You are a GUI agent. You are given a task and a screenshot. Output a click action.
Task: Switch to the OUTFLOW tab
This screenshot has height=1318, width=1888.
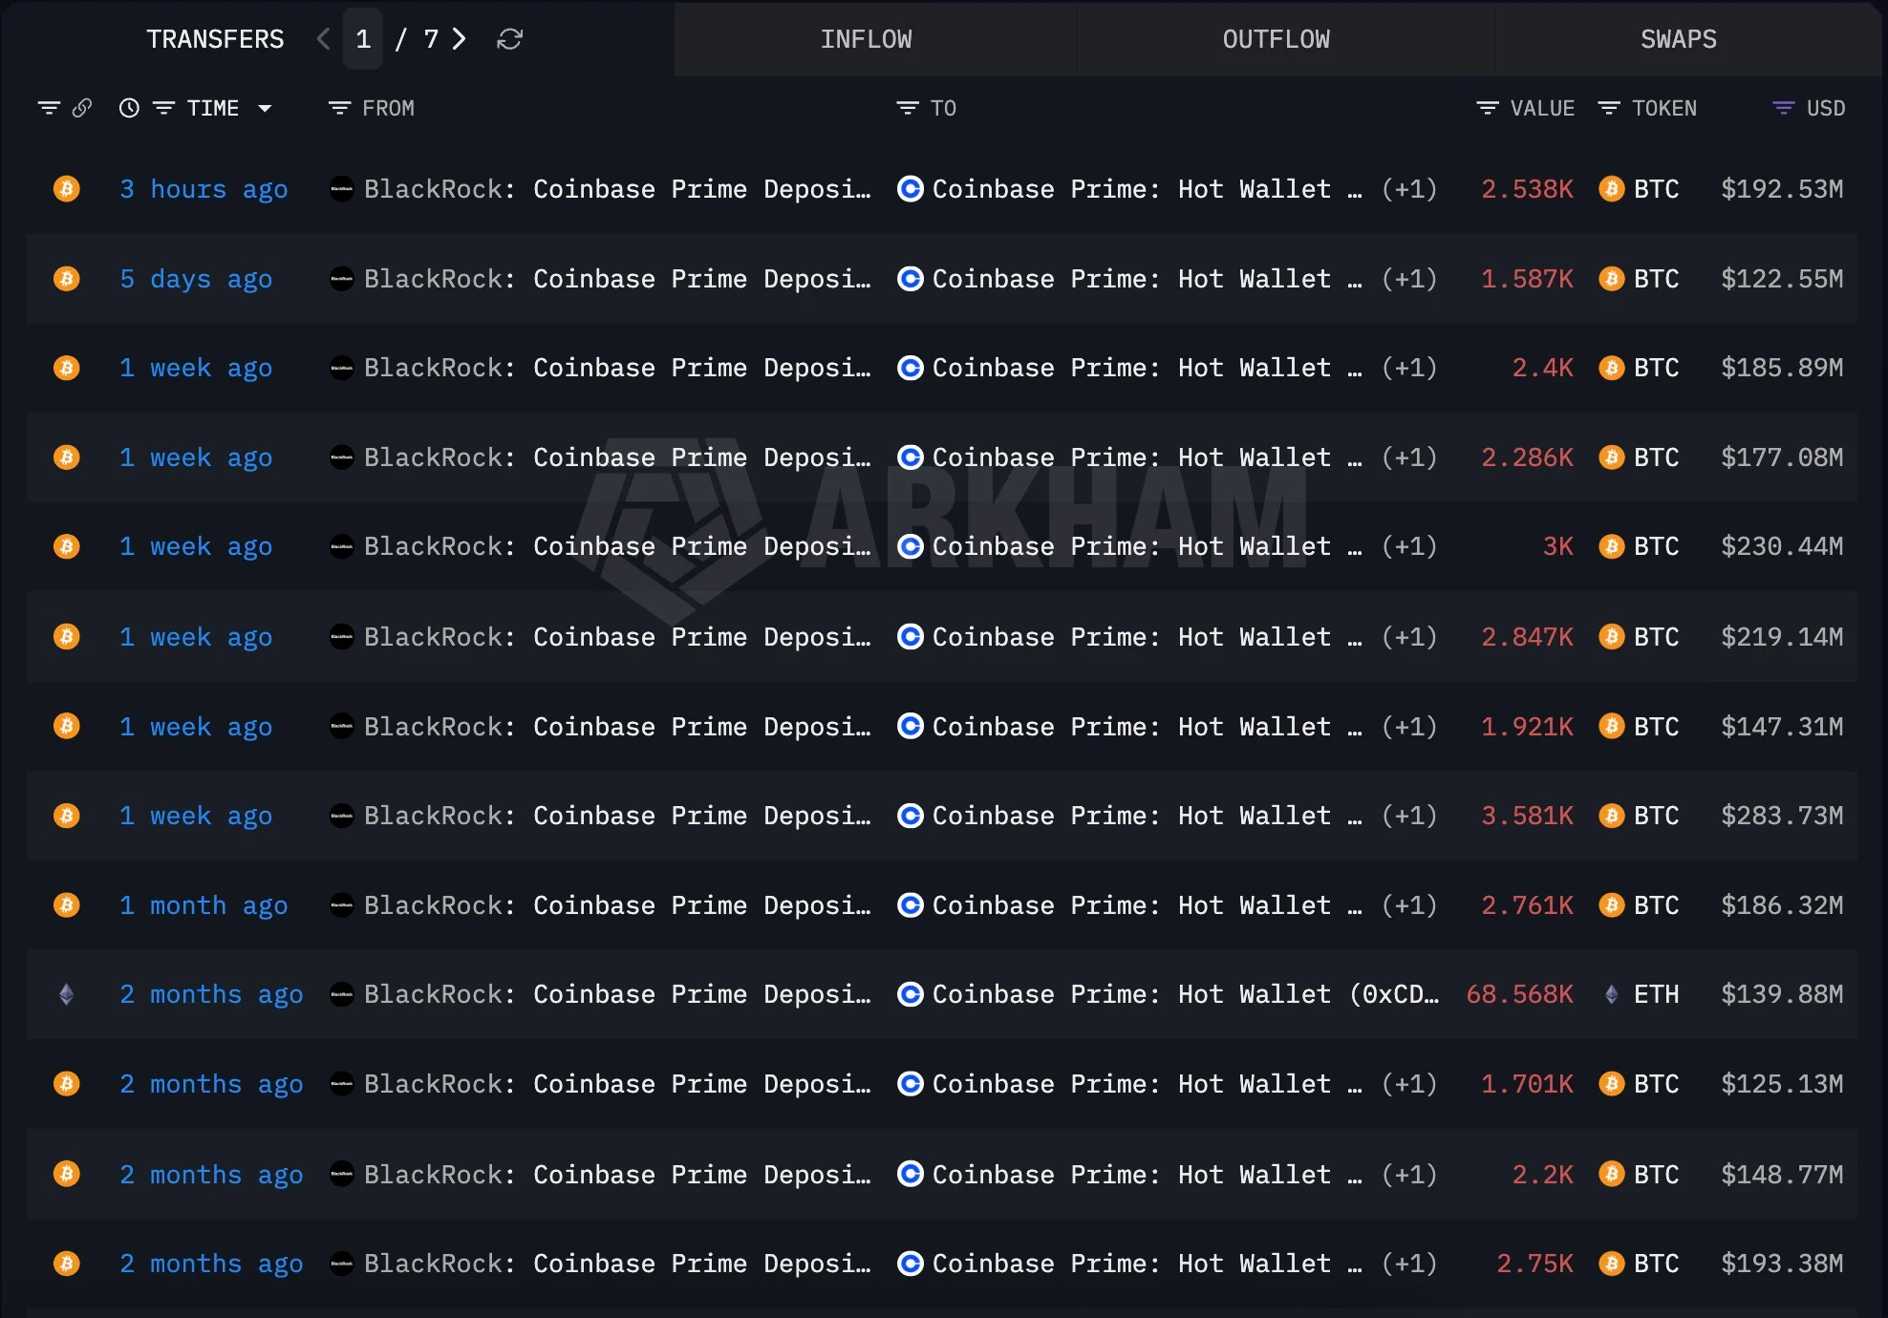[1277, 39]
